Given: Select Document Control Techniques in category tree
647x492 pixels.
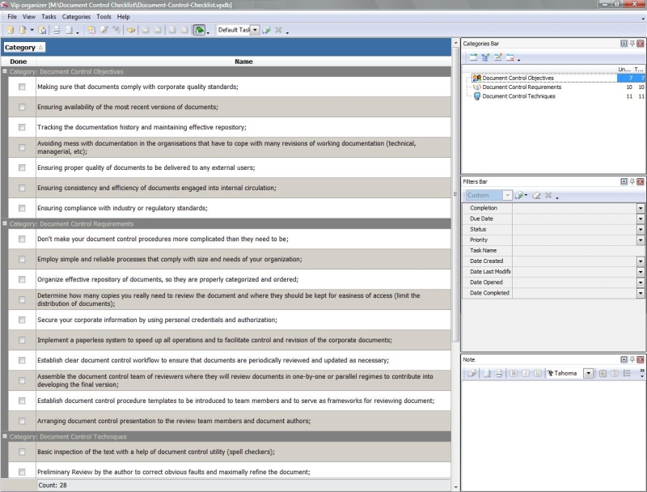Looking at the screenshot, I should 518,96.
